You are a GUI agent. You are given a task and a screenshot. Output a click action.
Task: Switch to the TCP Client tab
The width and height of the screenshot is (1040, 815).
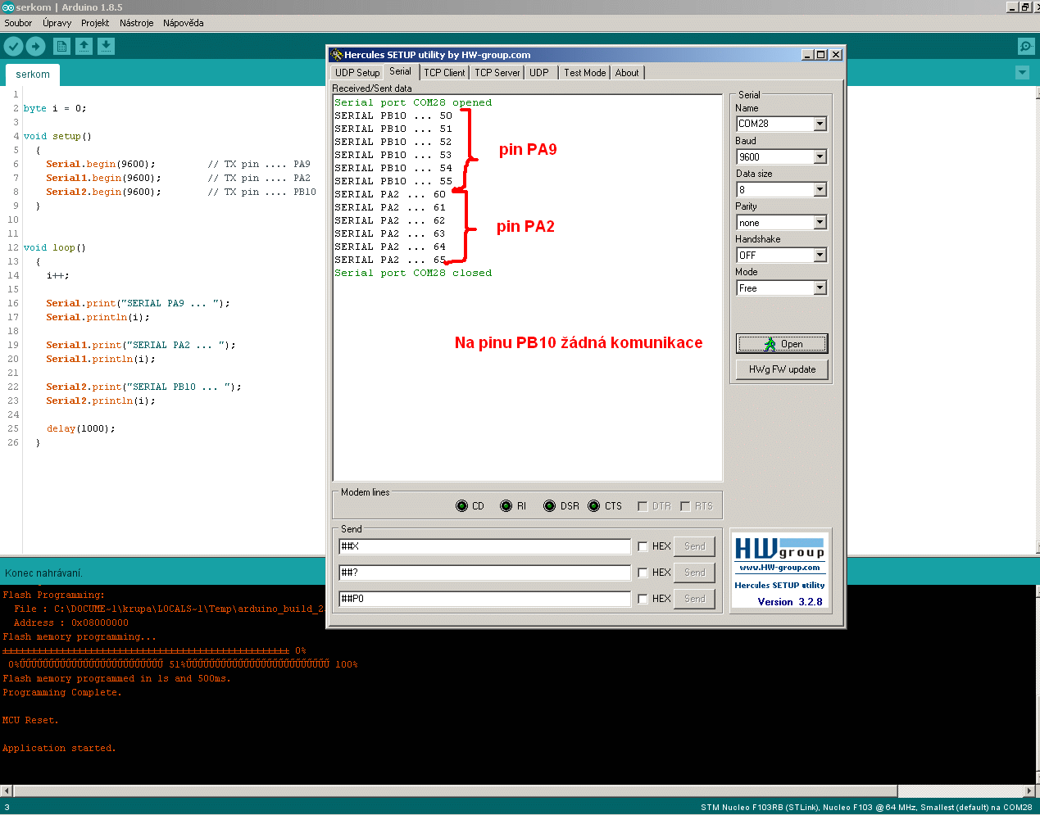pos(444,73)
